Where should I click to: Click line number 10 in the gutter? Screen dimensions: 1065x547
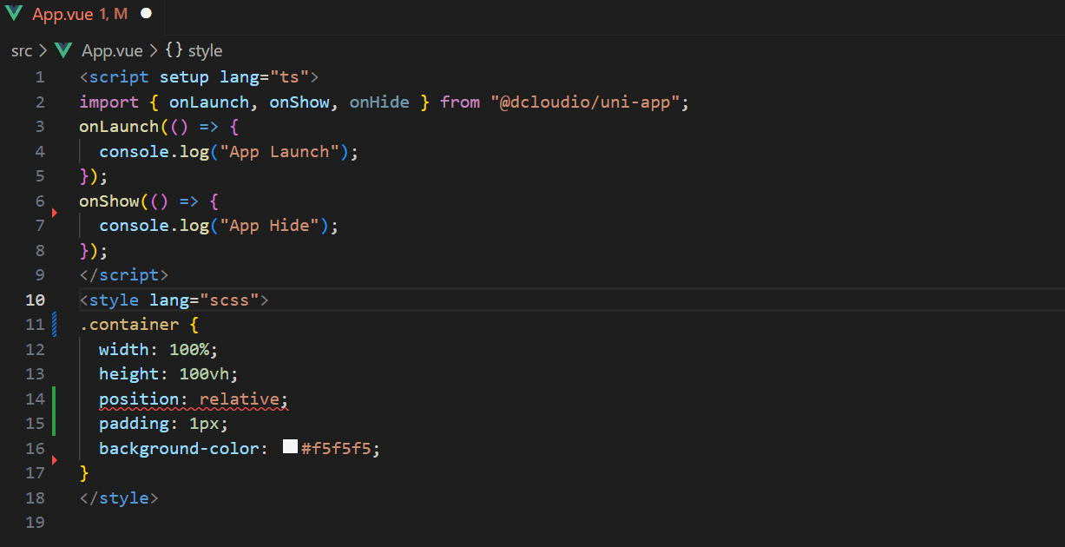35,300
